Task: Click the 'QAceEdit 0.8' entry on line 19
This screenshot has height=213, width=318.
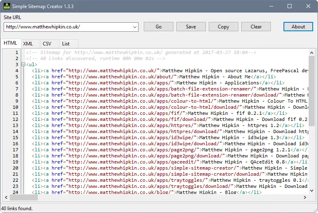Action: (x=268, y=162)
